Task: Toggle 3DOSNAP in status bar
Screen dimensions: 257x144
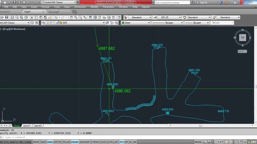Action: 85,142
